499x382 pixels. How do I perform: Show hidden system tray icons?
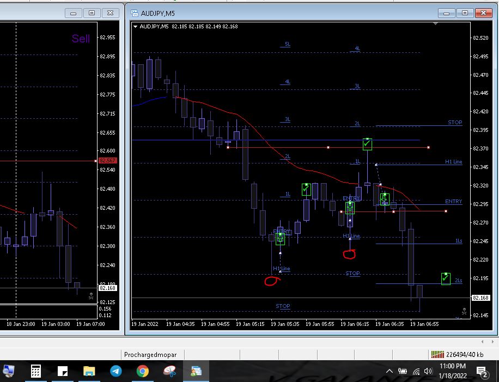(x=390, y=371)
